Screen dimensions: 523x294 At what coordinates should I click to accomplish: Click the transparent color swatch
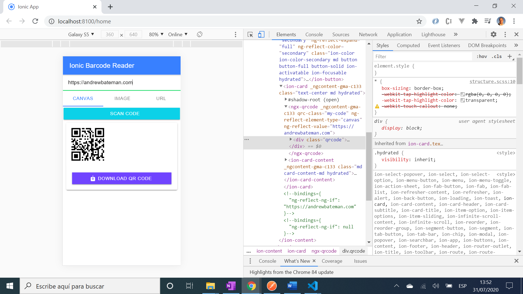click(462, 100)
